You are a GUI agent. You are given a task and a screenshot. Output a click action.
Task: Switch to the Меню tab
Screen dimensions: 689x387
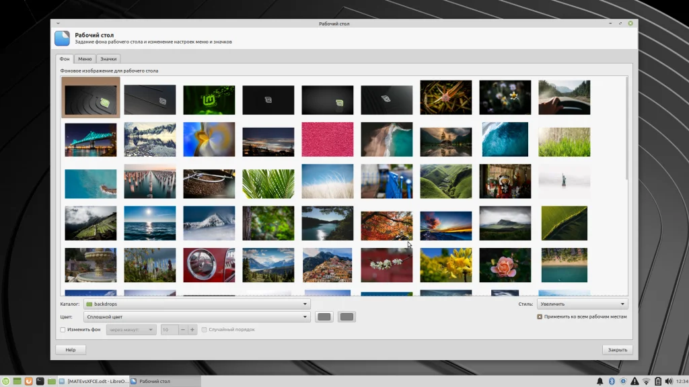point(85,59)
